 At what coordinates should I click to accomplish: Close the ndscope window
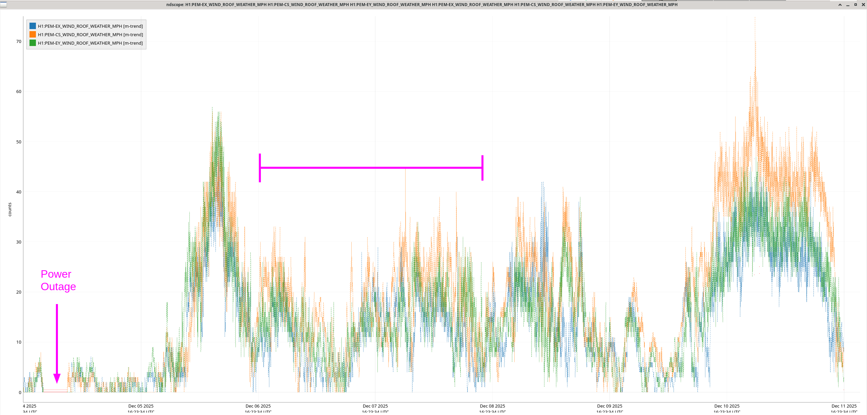tap(863, 5)
